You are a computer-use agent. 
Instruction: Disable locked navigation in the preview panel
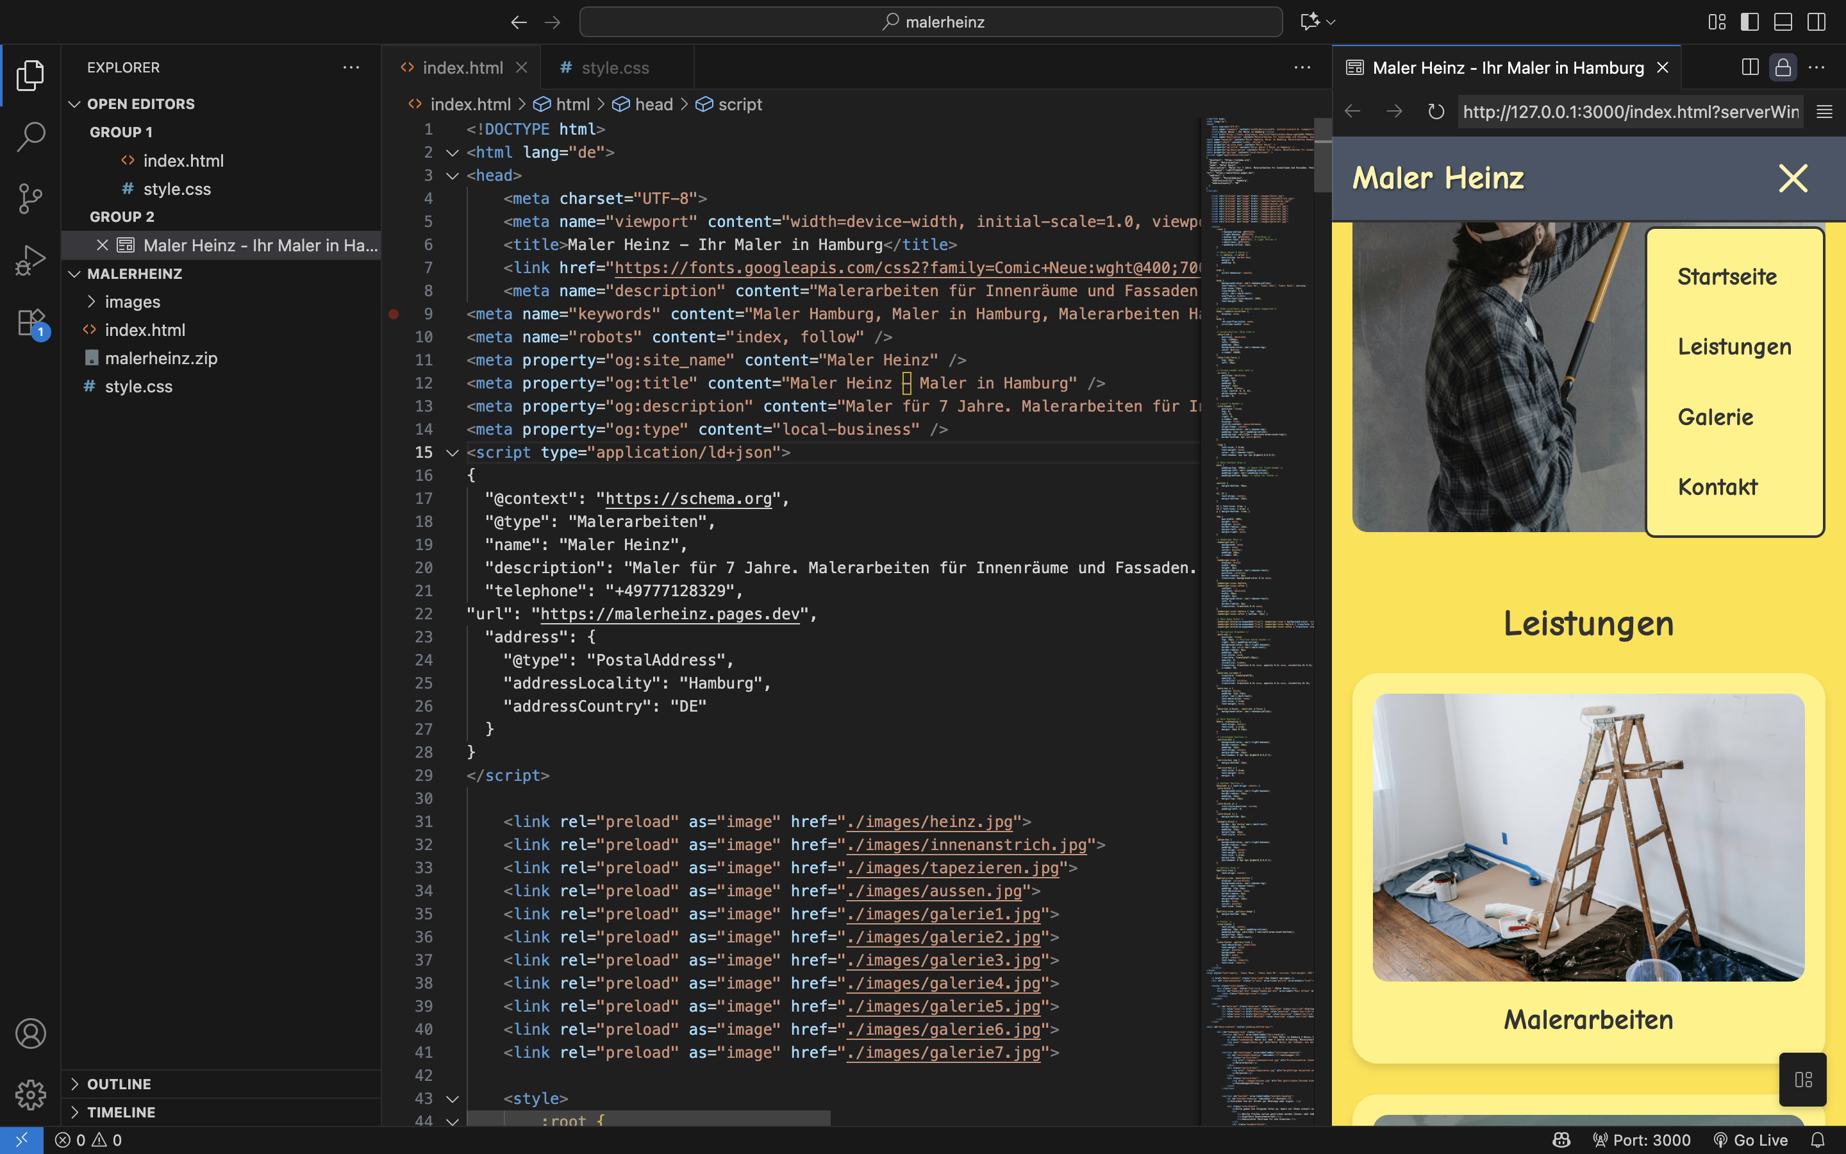click(x=1783, y=67)
